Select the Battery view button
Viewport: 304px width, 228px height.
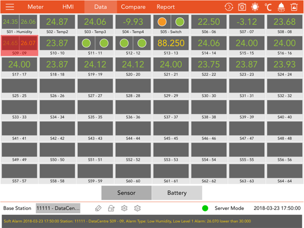point(177,193)
